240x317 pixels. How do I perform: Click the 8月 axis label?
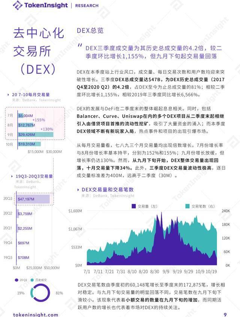10,125
